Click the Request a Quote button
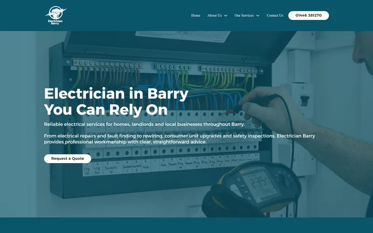373x233 pixels. tap(68, 158)
